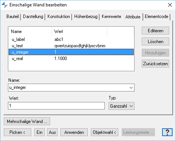Open help with the question mark button
The image size is (176, 141).
167,132
